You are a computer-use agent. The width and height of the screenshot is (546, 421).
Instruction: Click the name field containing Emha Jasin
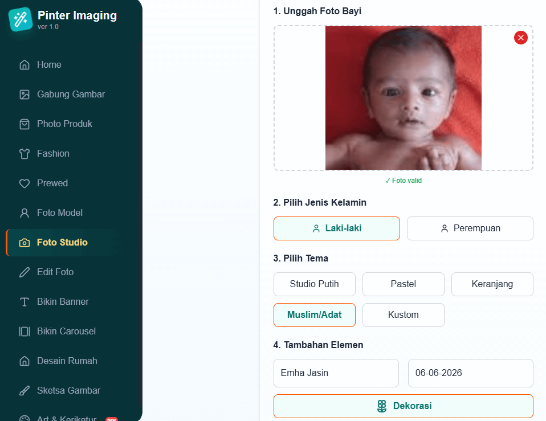tap(336, 373)
